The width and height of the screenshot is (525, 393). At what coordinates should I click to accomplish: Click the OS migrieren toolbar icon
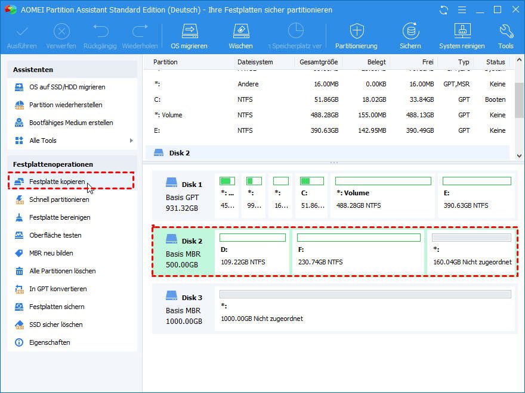(190, 31)
